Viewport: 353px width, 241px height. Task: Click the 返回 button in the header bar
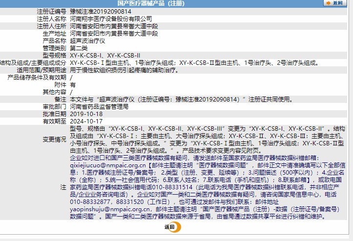tap(335, 3)
